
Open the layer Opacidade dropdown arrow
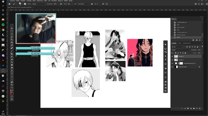(x=202, y=50)
